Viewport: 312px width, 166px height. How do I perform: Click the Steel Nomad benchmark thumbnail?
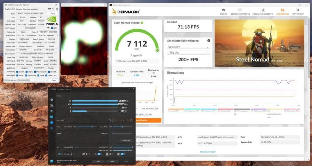[259, 43]
